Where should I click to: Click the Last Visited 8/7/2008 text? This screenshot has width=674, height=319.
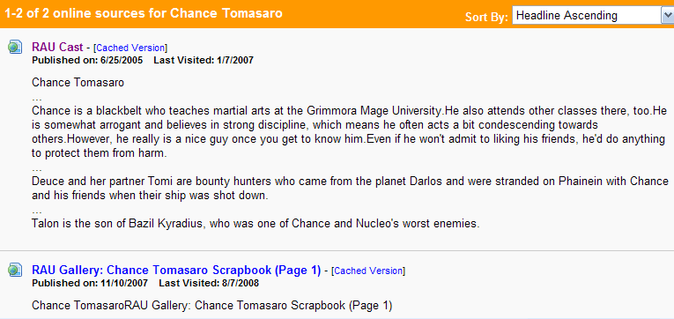click(209, 284)
